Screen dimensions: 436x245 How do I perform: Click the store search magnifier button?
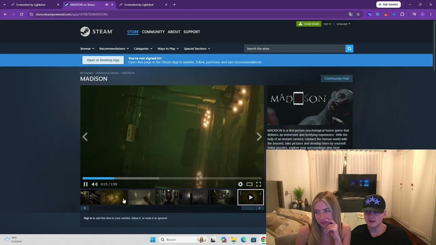[349, 49]
